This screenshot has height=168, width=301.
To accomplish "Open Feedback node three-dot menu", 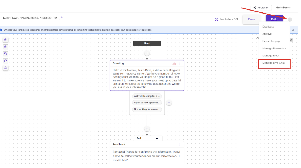I will pos(179,145).
